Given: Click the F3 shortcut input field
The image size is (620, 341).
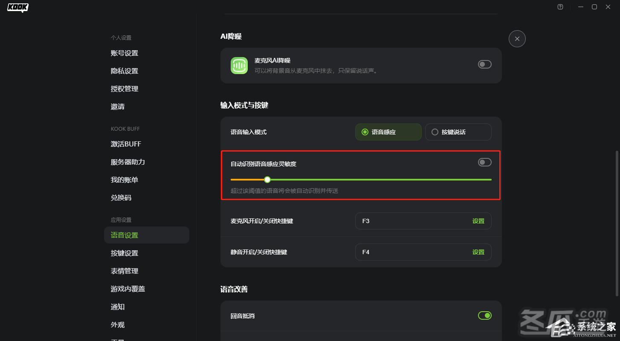Looking at the screenshot, I should (409, 221).
